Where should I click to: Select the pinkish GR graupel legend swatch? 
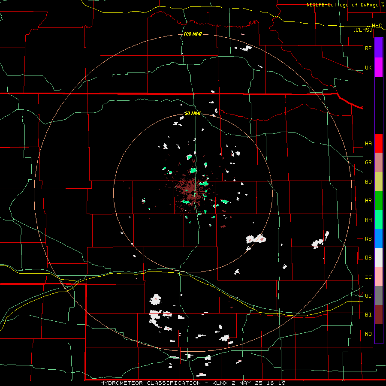click(x=379, y=163)
